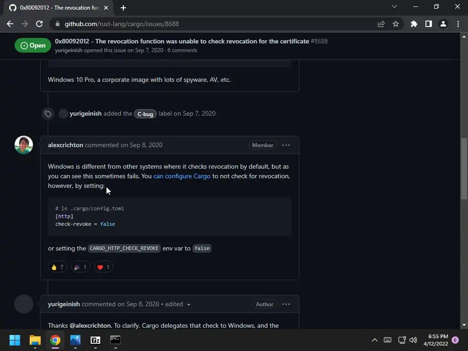This screenshot has width=468, height=351.
Task: Open the Chrome three-dot menu
Action: pyautogui.click(x=458, y=24)
